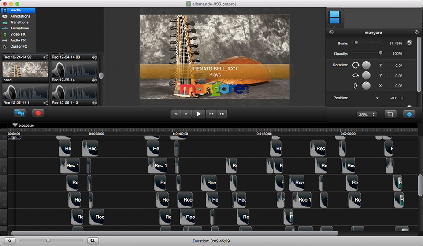Click the timeline vertical scrollbar
This screenshot has width=423, height=246.
point(420,185)
